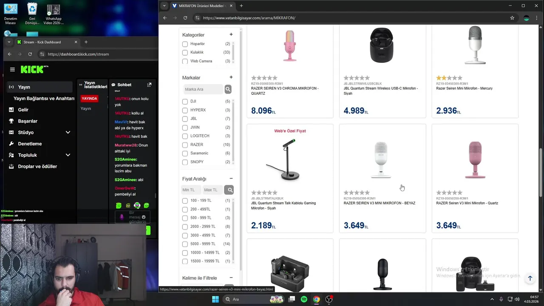
Task: Open the Geri Dönüşüm recycle bin desktop icon
Action: 32,14
